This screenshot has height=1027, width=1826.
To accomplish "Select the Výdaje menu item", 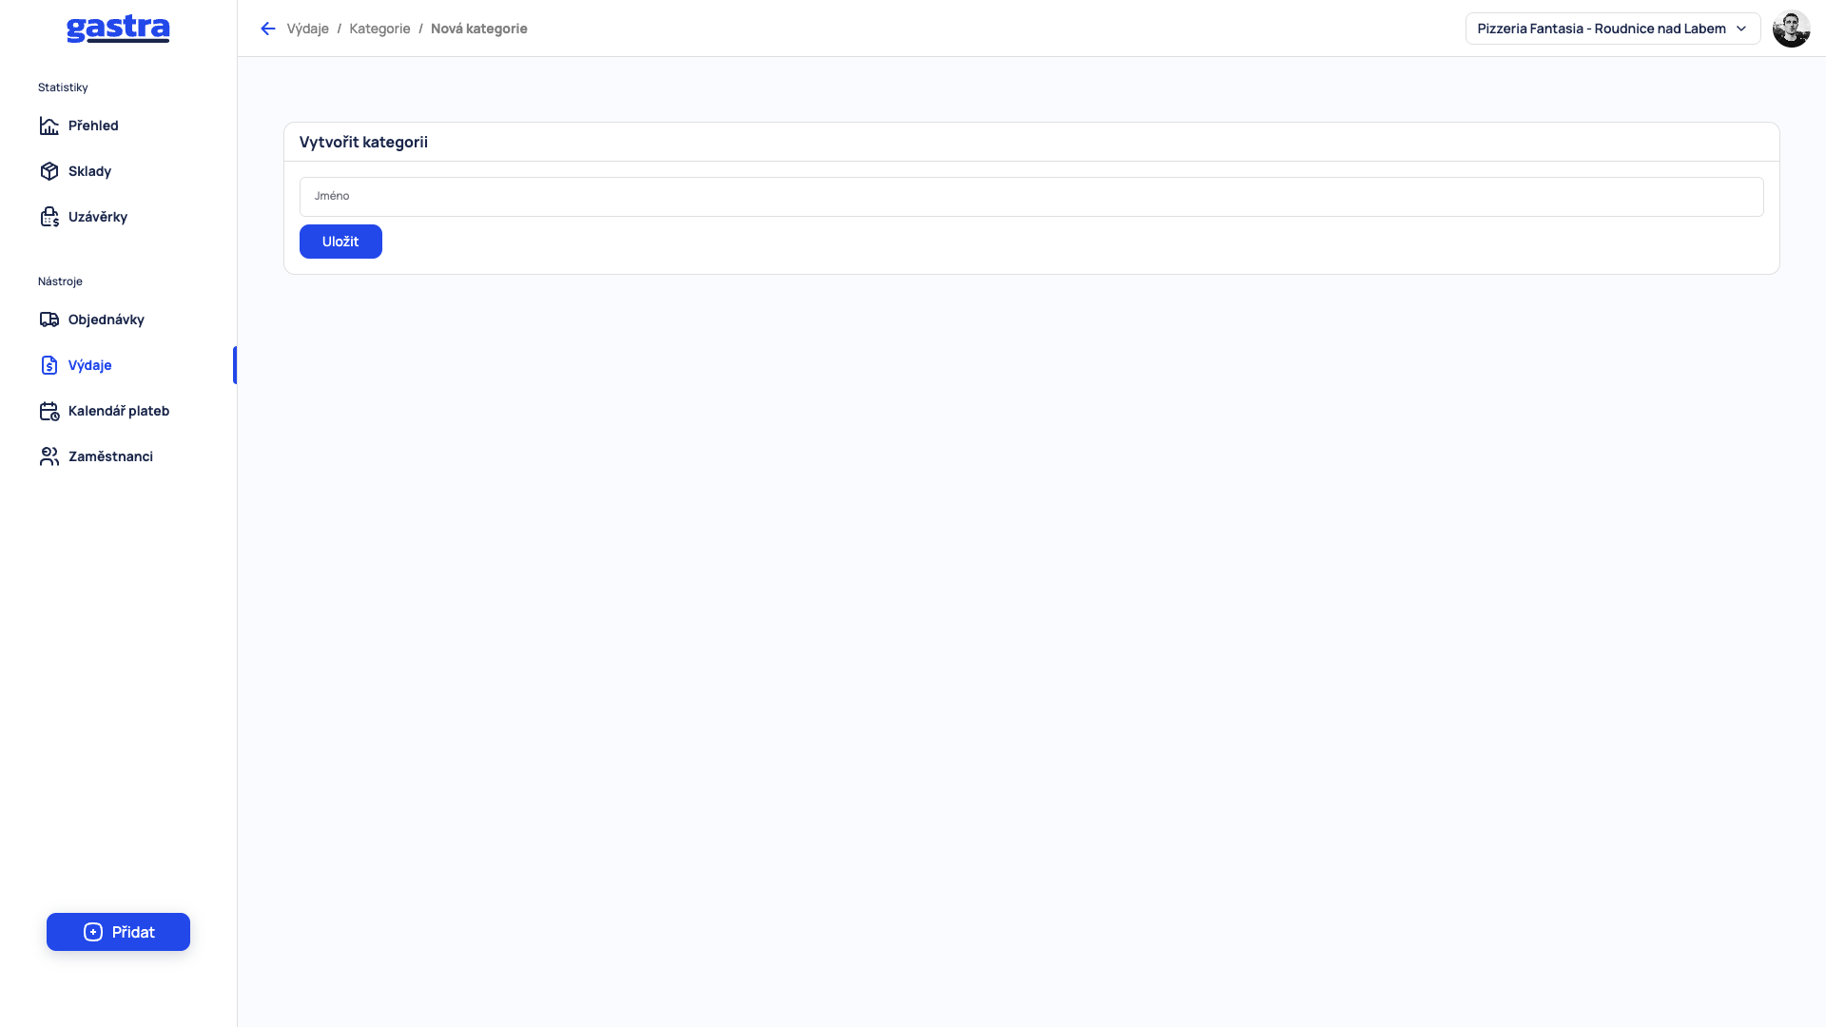I will [x=118, y=365].
